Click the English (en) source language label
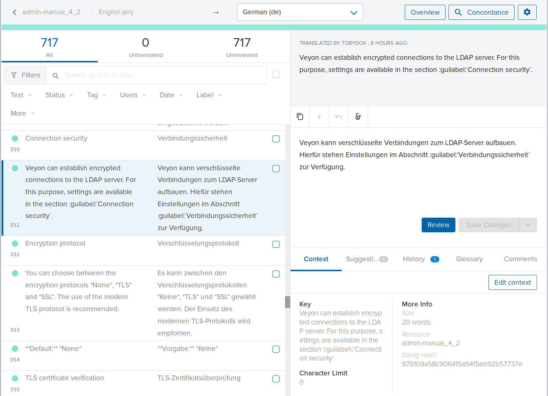This screenshot has height=396, width=548. tap(116, 12)
